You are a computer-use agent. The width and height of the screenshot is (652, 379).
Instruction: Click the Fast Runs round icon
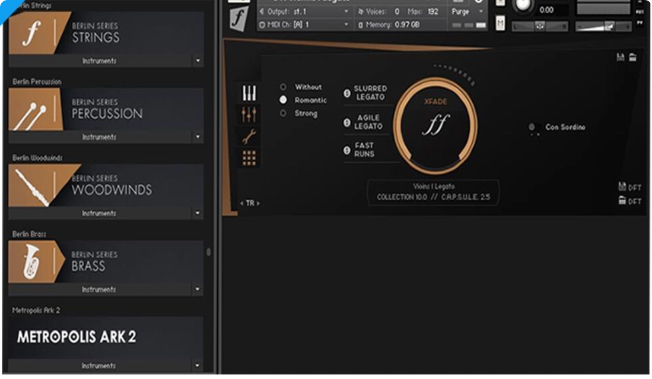click(347, 150)
